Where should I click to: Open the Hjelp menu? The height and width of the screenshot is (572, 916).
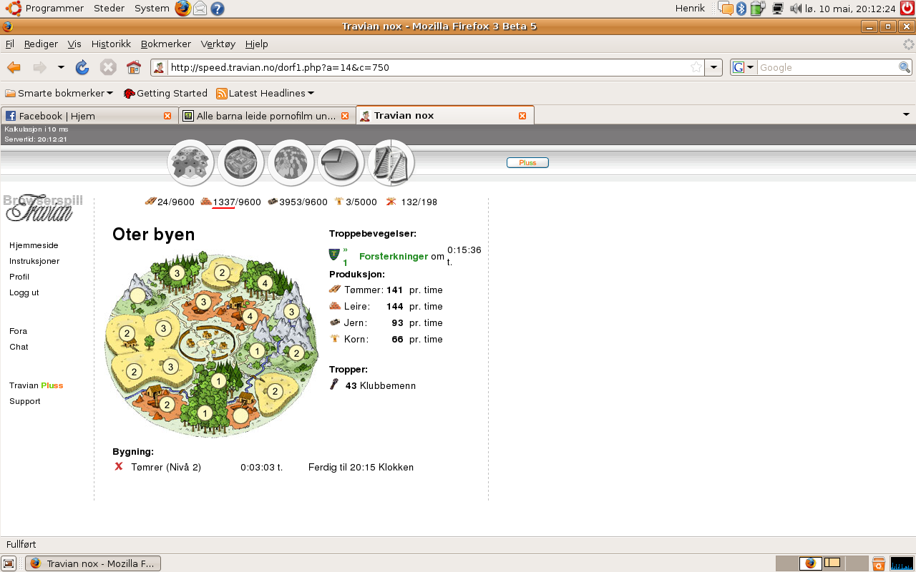pos(257,44)
